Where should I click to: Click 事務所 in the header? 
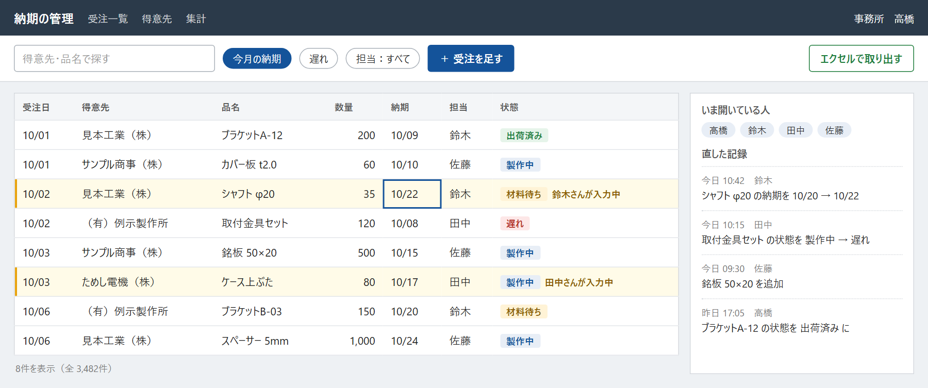pyautogui.click(x=869, y=19)
